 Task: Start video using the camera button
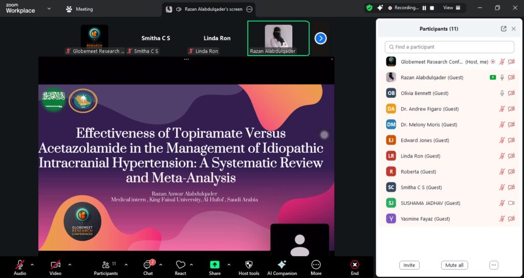[x=55, y=265]
